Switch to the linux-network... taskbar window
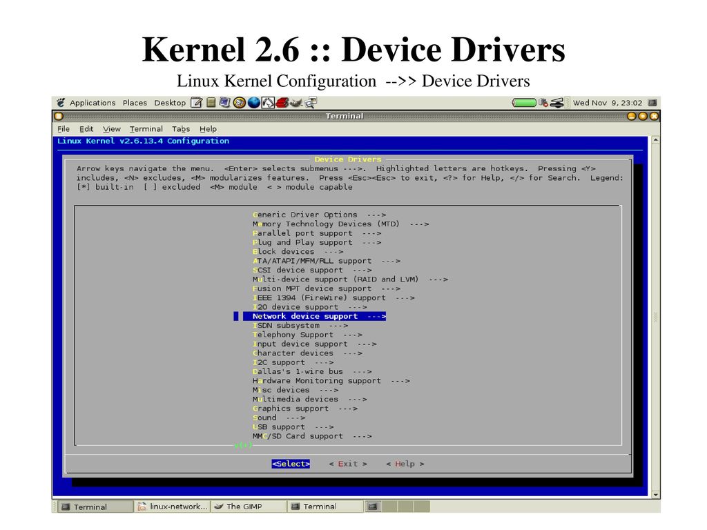Image resolution: width=707 pixels, height=530 pixels. pos(172,507)
